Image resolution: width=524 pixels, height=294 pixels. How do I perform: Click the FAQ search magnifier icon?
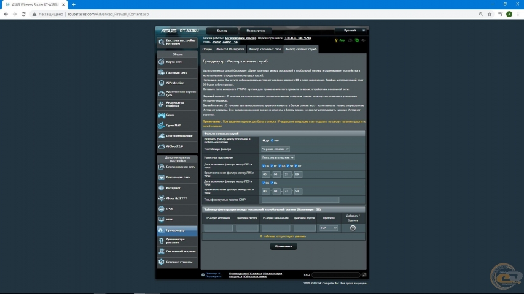[x=364, y=274]
